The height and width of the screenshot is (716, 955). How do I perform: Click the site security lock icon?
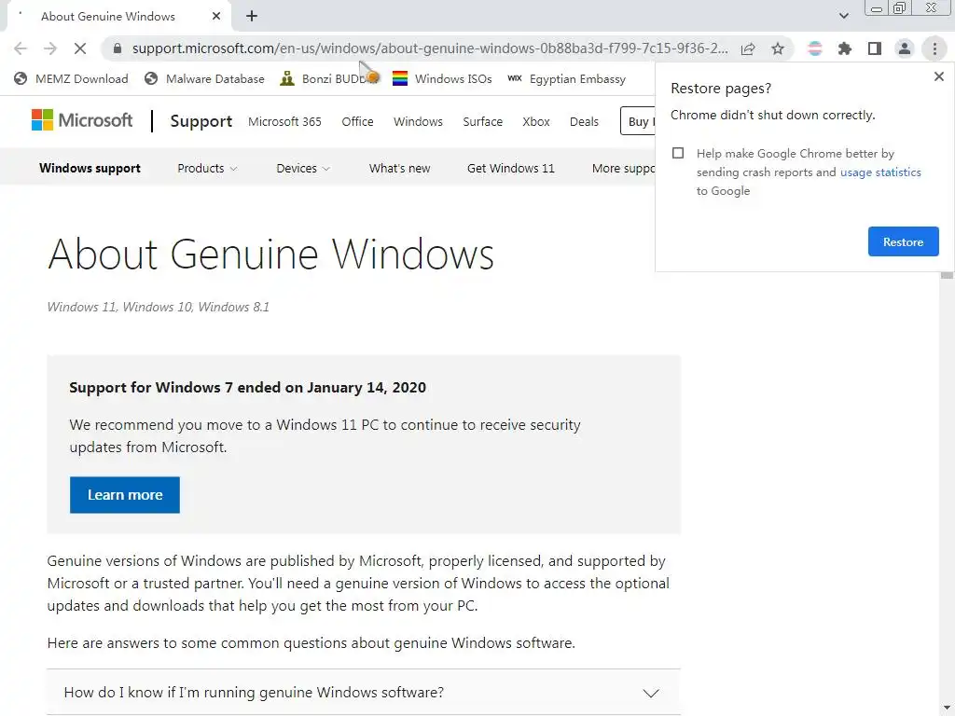tap(118, 48)
